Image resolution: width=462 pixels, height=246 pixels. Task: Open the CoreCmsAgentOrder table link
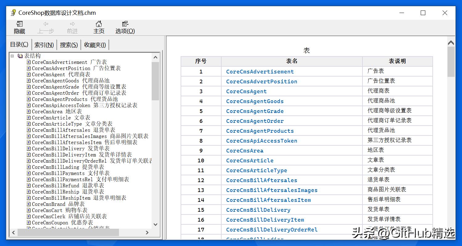(x=255, y=121)
